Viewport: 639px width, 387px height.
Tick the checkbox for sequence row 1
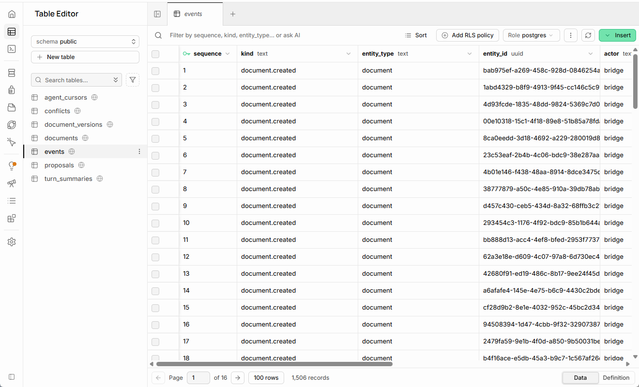coord(155,71)
